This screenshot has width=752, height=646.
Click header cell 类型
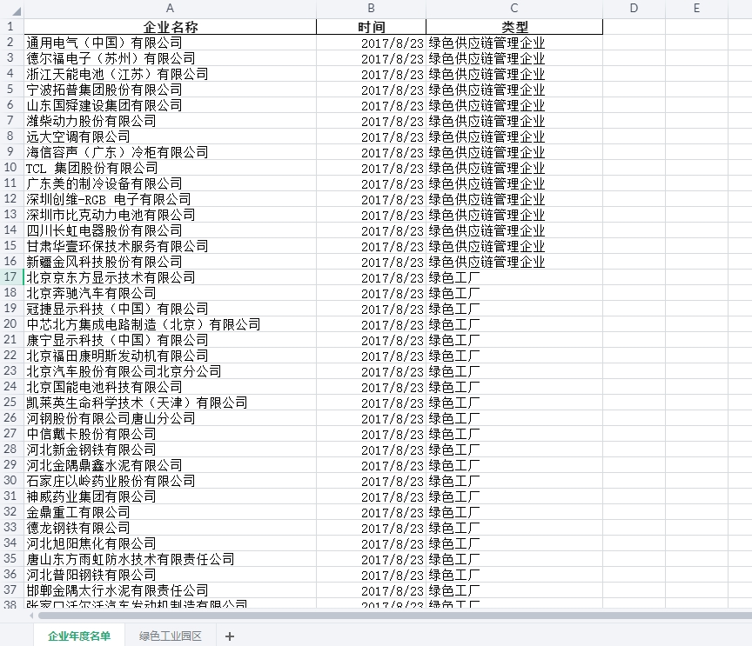pos(514,27)
